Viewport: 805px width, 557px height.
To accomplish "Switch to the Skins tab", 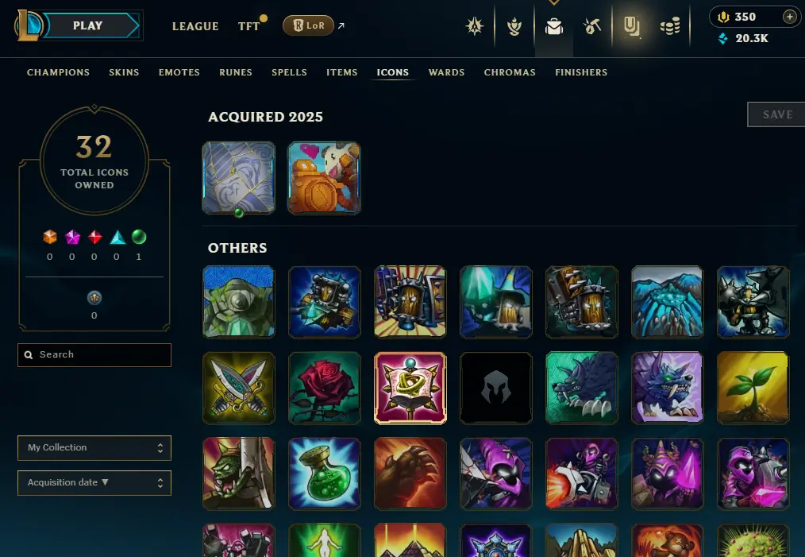I will [124, 72].
